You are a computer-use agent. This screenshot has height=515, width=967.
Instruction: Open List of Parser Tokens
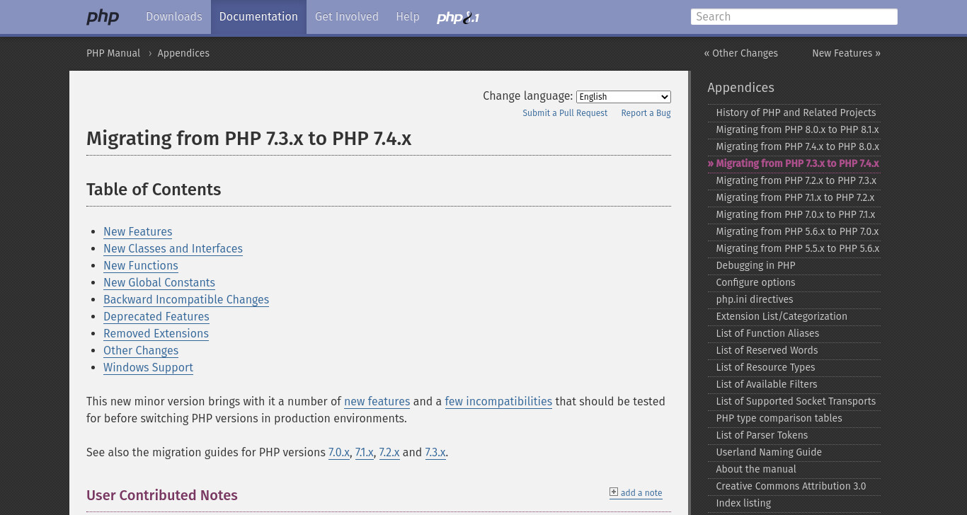[x=762, y=436]
